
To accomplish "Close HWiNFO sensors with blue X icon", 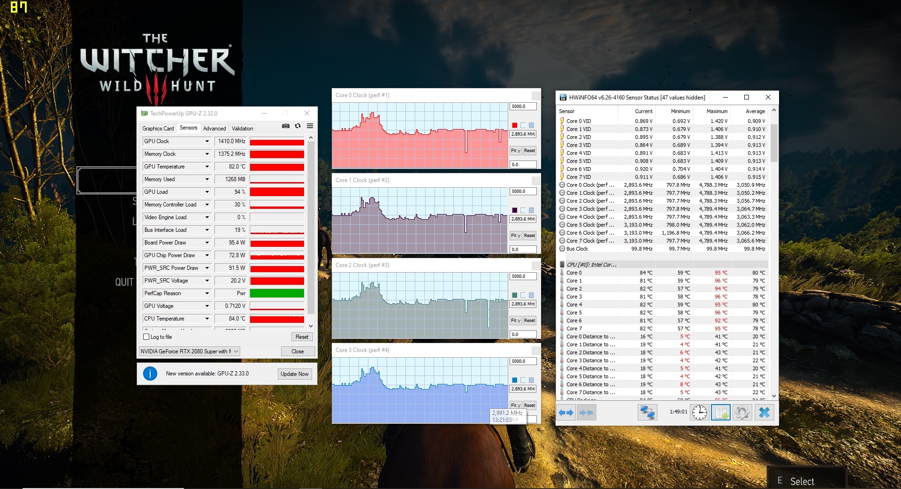I will (x=764, y=413).
